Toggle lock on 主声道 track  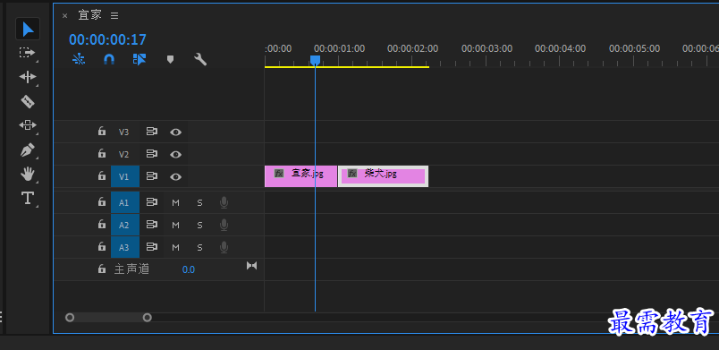[x=102, y=269]
